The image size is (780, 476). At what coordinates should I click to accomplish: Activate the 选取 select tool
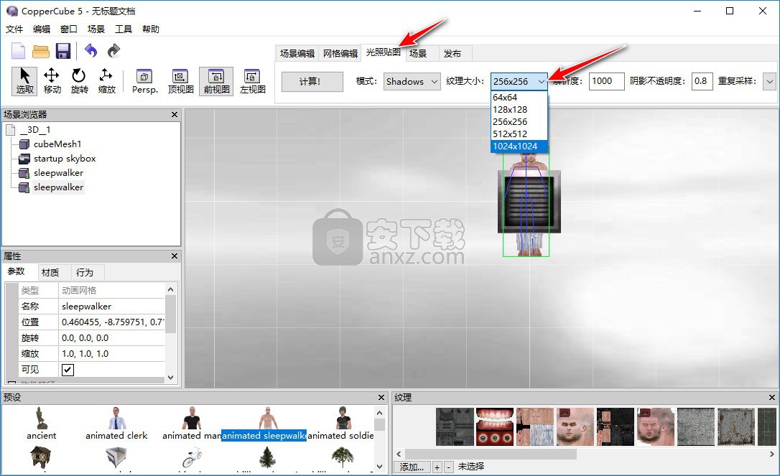click(25, 81)
